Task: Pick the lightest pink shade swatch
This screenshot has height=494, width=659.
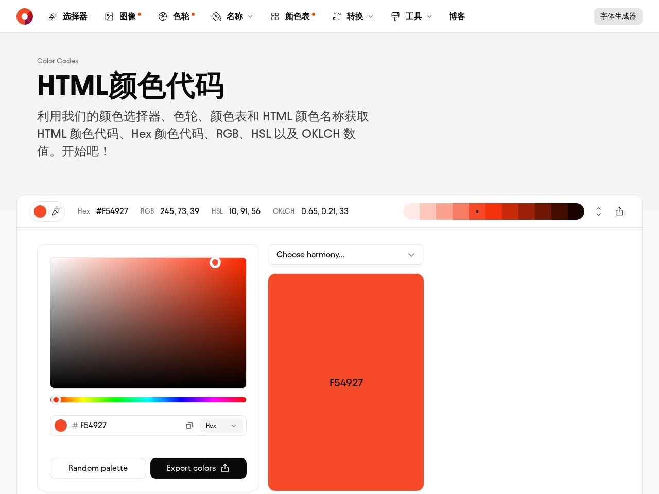Action: click(411, 211)
